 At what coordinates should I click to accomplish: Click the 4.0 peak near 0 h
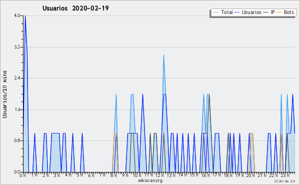tap(25, 16)
